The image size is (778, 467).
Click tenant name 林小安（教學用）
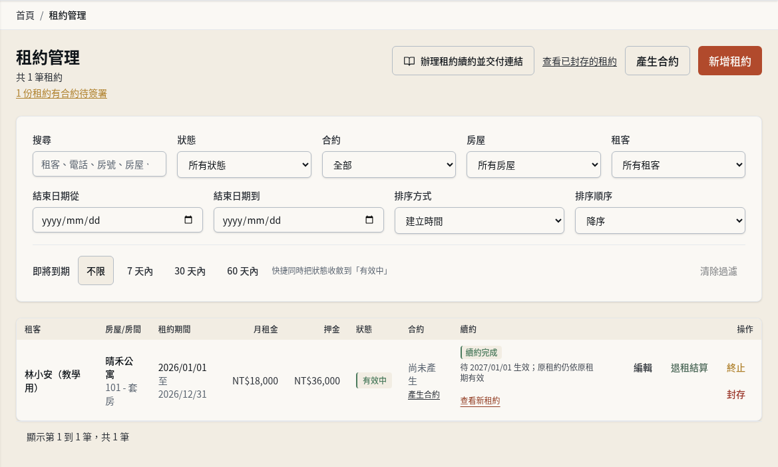(x=53, y=381)
